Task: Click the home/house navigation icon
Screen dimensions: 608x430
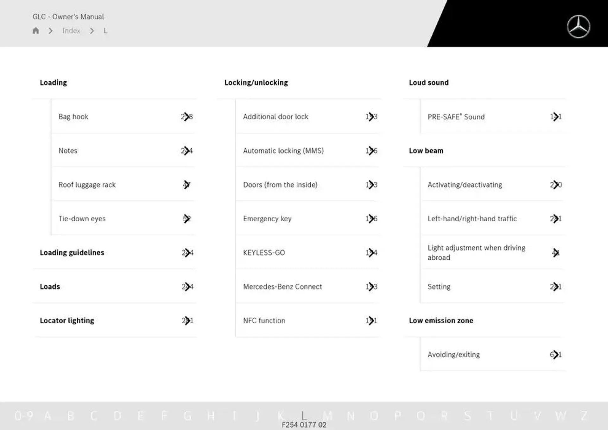Action: (x=36, y=31)
